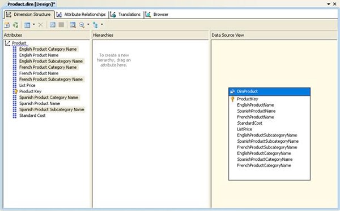Switch to Dimension Structure tab
This screenshot has height=211, width=340.
click(x=29, y=15)
